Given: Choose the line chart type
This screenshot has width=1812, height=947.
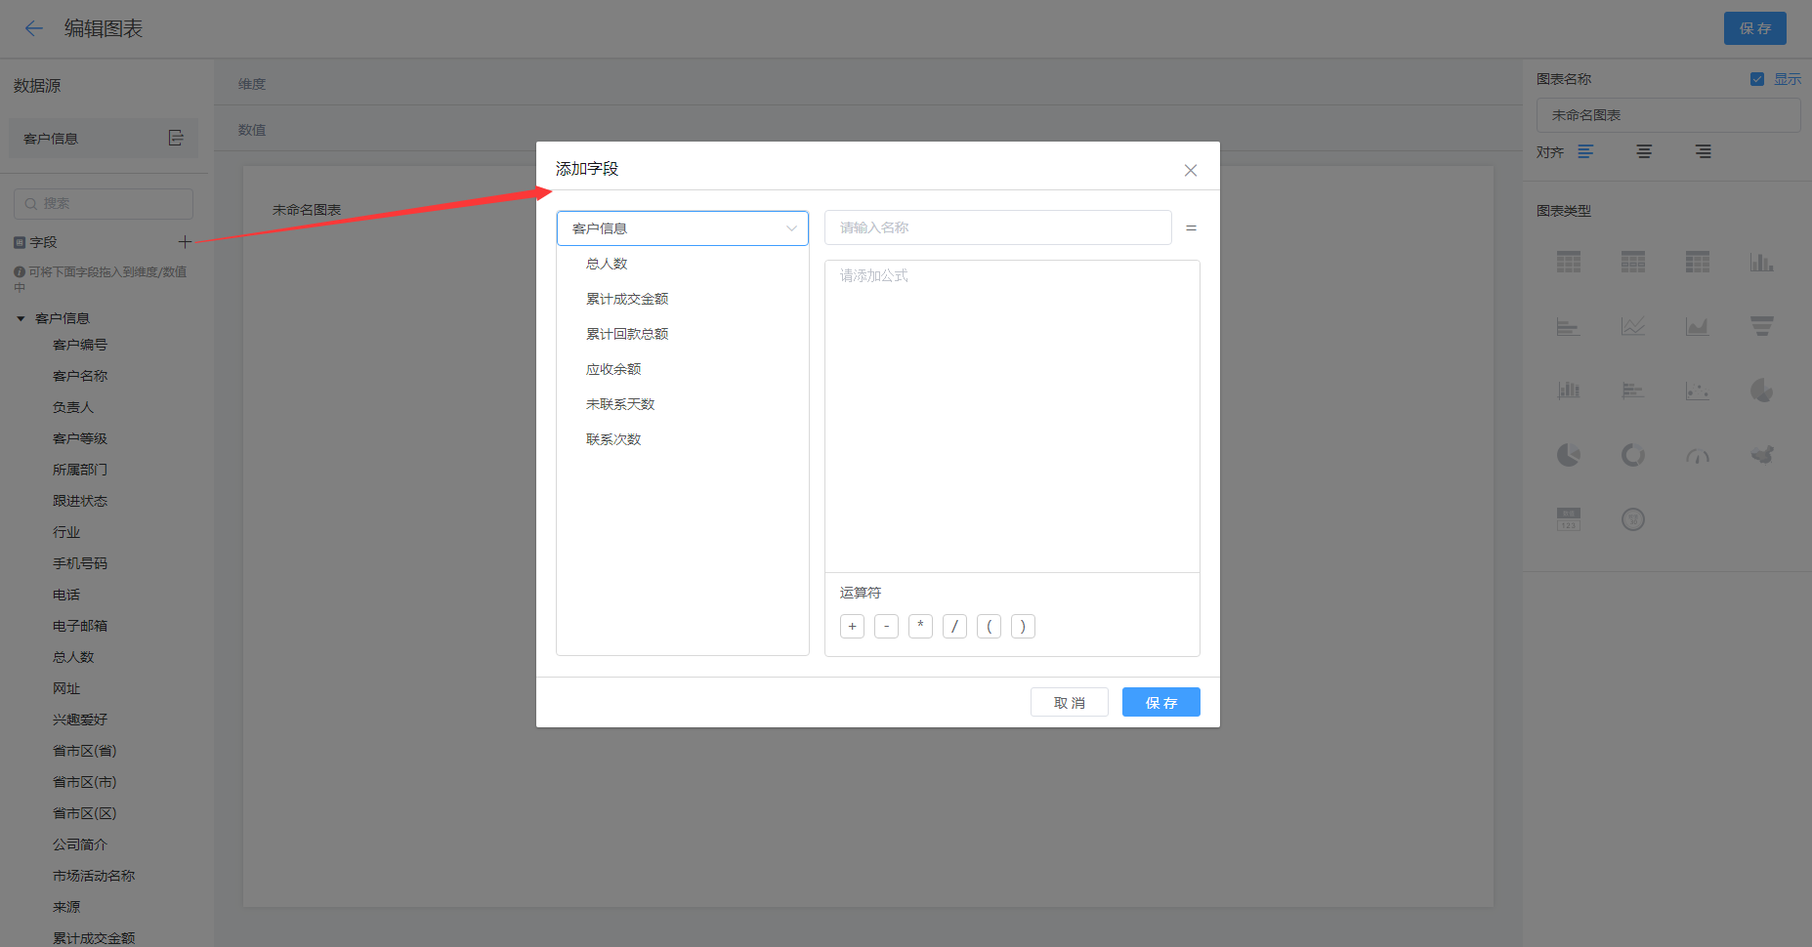Looking at the screenshot, I should 1633,326.
